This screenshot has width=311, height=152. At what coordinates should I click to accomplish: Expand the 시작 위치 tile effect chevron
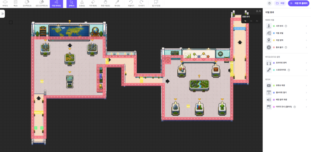point(306,26)
